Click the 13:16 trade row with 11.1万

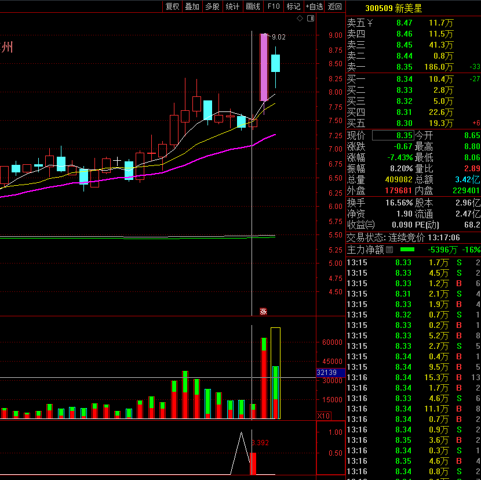point(413,409)
